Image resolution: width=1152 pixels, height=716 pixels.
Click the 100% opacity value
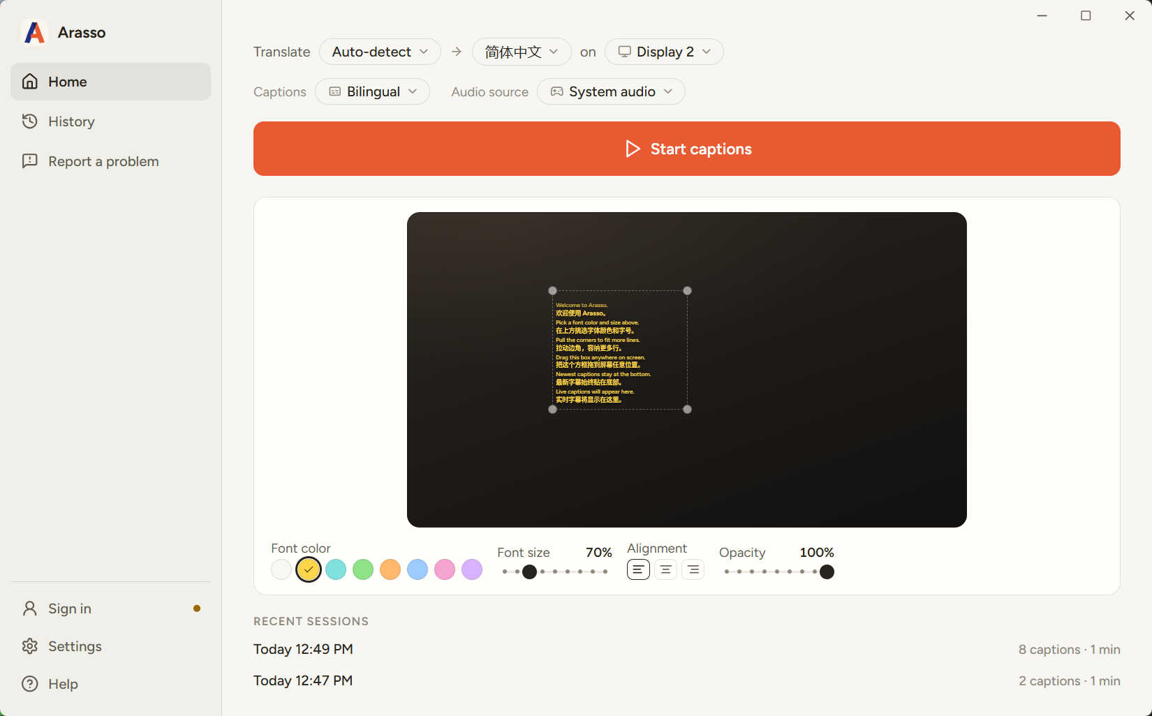[x=817, y=552]
